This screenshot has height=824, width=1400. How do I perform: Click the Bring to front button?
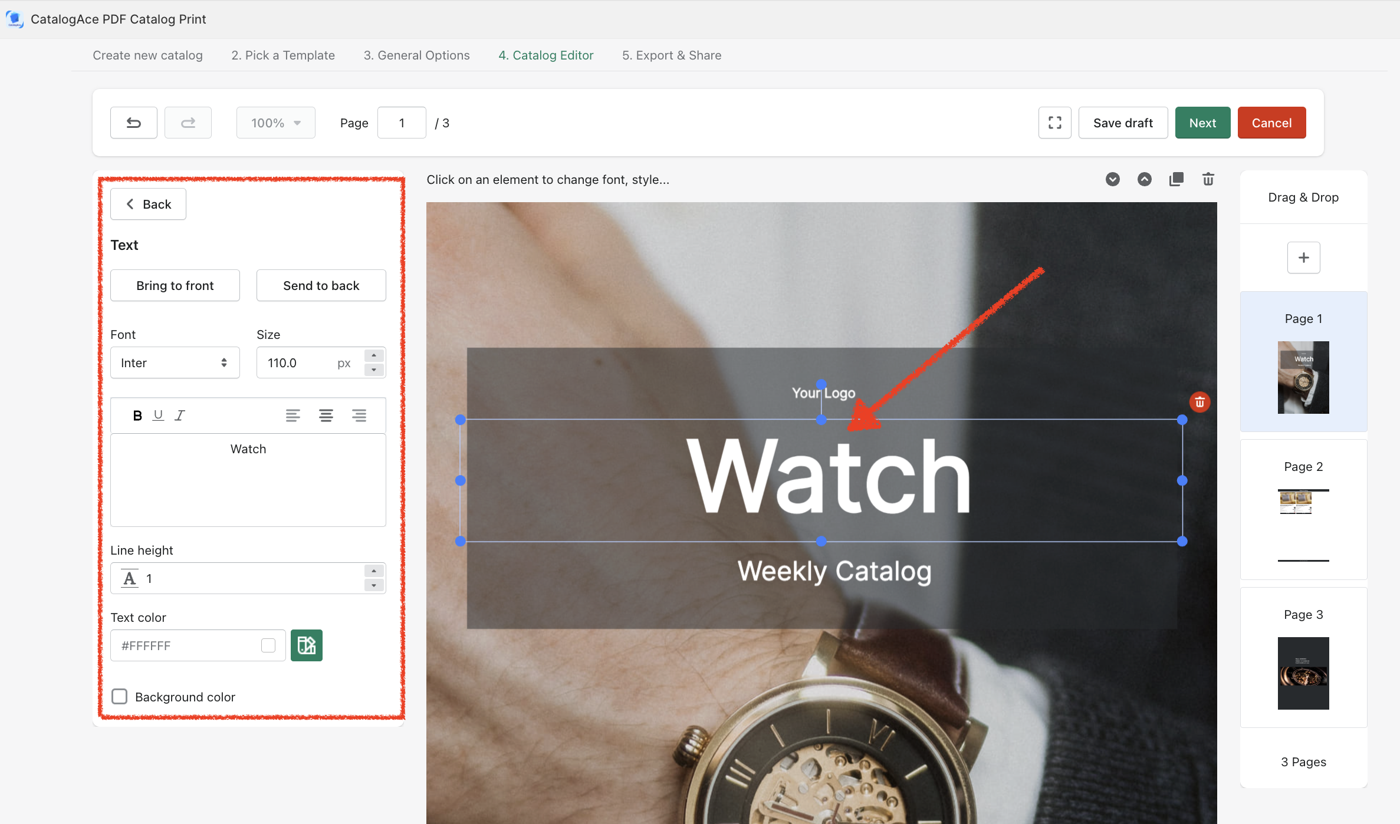pyautogui.click(x=175, y=285)
